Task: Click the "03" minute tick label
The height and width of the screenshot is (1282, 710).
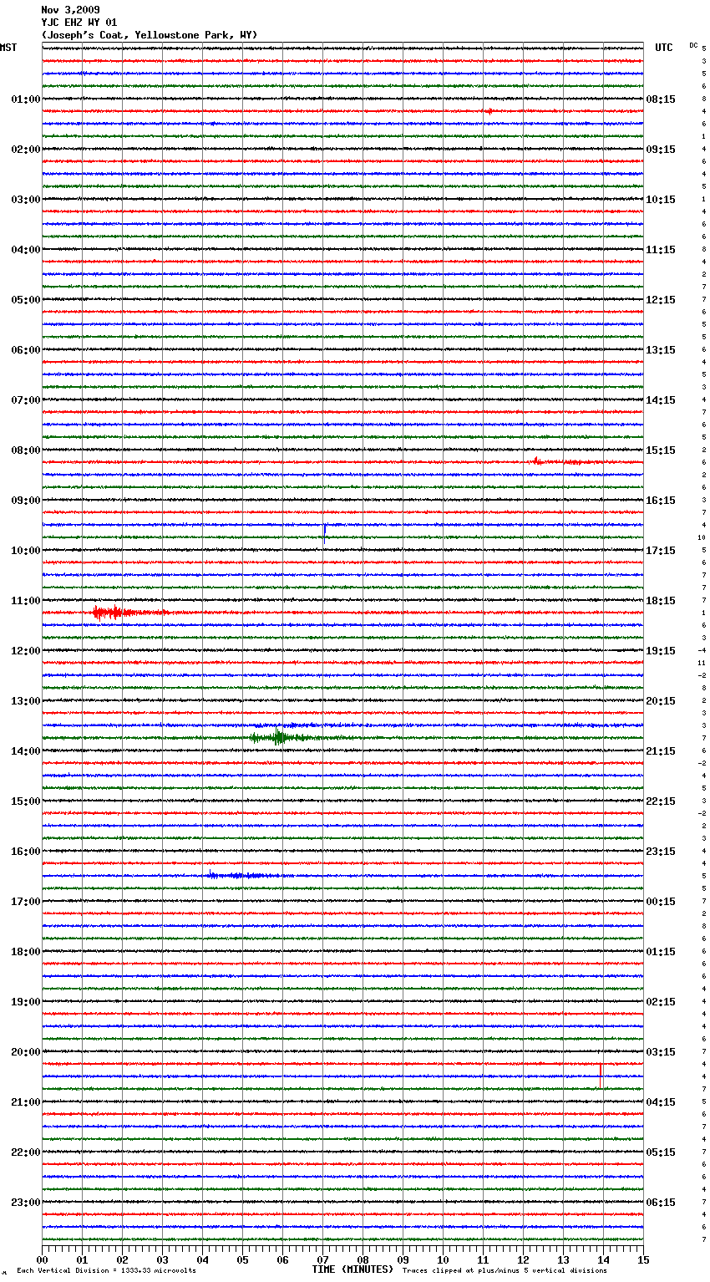Action: (x=162, y=1259)
